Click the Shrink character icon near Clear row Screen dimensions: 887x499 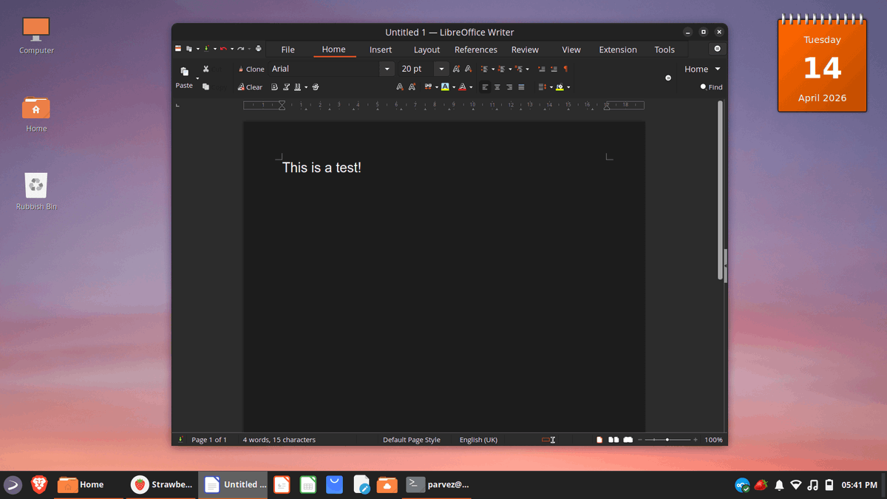[400, 87]
